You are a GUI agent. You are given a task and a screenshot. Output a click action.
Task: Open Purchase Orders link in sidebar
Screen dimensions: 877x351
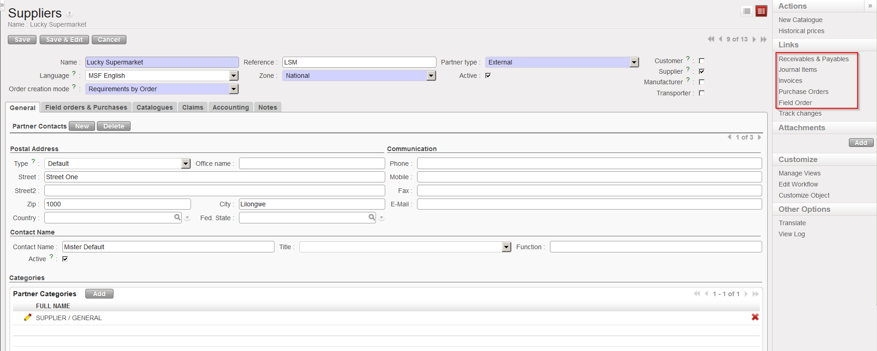pyautogui.click(x=803, y=92)
